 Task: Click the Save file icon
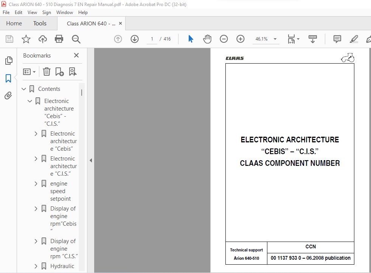[x=9, y=39]
